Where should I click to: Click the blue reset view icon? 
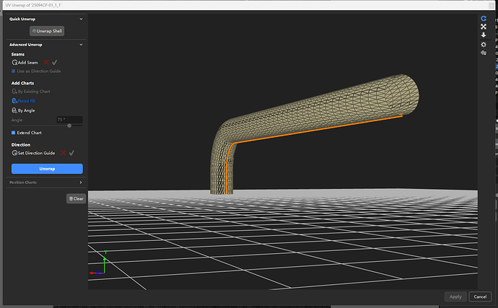point(484,19)
